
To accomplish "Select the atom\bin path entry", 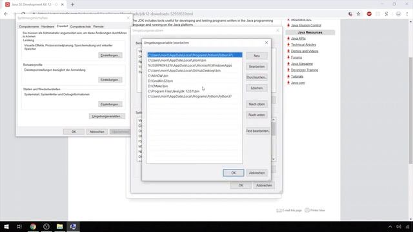I will 194,60.
